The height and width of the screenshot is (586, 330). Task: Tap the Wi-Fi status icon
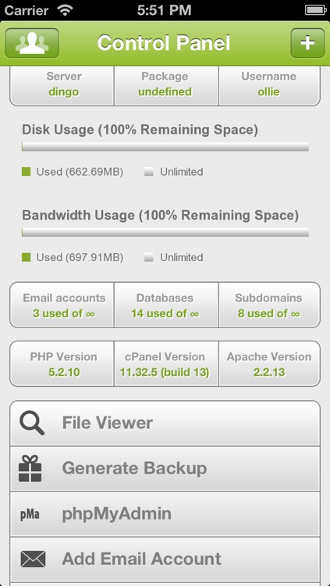66,10
